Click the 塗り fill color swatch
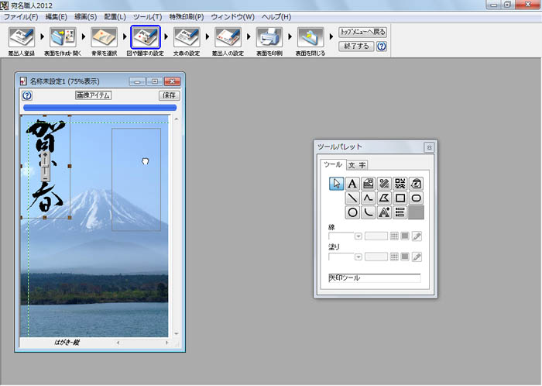 click(405, 257)
